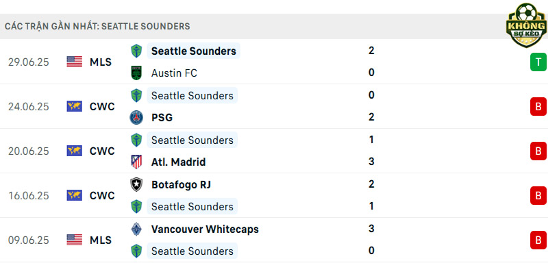The height and width of the screenshot is (274, 548).
Task: Click the US flag on 29.06.25 match
Action: pyautogui.click(x=75, y=62)
